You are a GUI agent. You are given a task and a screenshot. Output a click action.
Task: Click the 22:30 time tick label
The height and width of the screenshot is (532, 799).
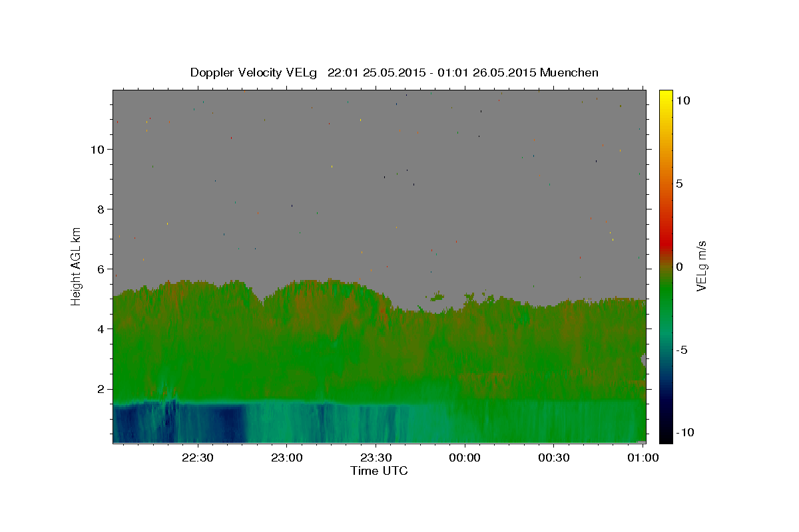pos(198,458)
